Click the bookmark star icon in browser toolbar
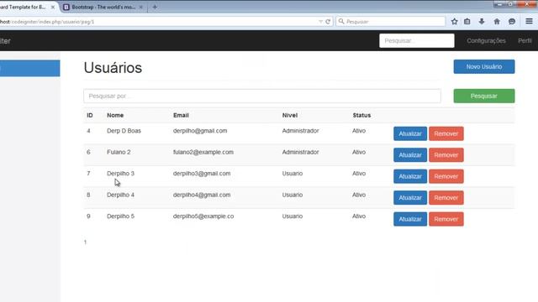Image resolution: width=538 pixels, height=302 pixels. 454,22
